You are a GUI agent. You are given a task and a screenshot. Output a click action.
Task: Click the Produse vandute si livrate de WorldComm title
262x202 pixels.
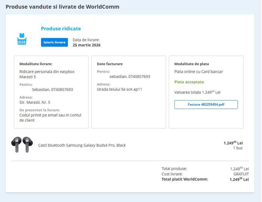click(x=62, y=7)
